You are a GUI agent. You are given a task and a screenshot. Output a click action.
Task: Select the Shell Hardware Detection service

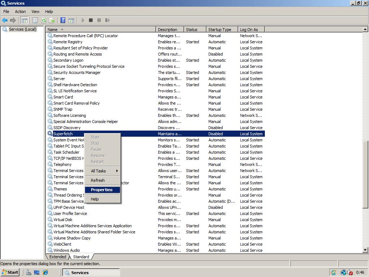coord(75,84)
